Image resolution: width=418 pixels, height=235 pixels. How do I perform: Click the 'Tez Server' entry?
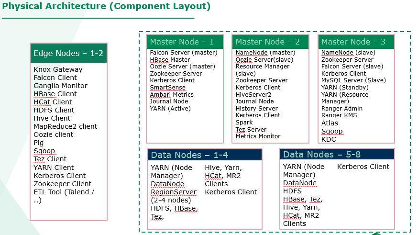pyautogui.click(x=251, y=130)
